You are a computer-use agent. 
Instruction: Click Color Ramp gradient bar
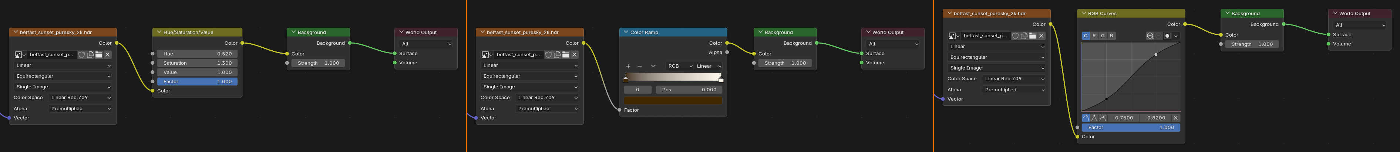673,77
